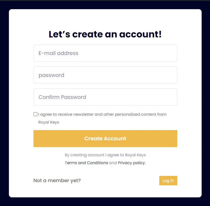Click the E-mail address input field
The image size is (210, 206).
coord(105,53)
